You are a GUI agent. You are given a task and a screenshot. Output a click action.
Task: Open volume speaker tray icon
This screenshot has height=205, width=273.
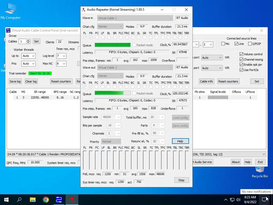coord(238,200)
